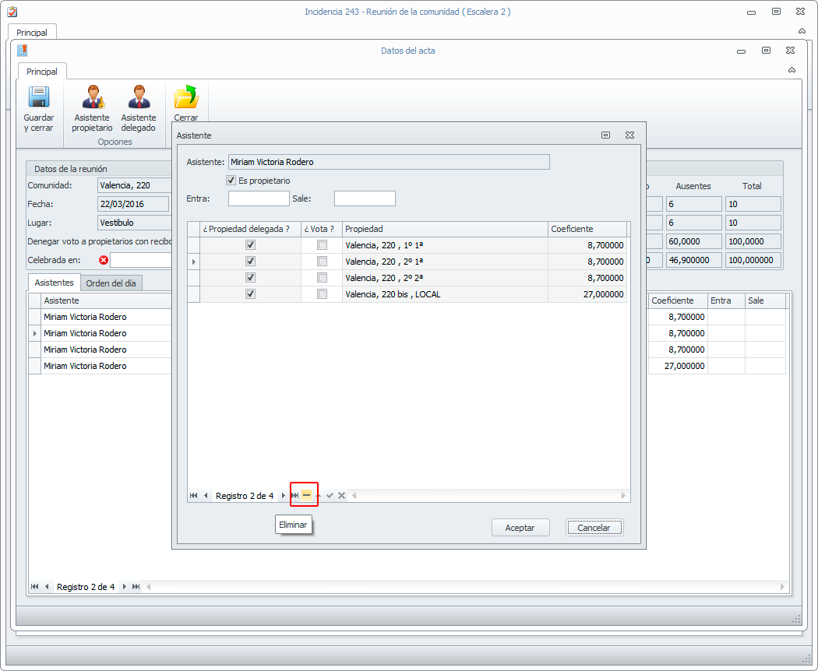Click the Valencia, 220 bis, LOCAL property cell

click(x=445, y=294)
